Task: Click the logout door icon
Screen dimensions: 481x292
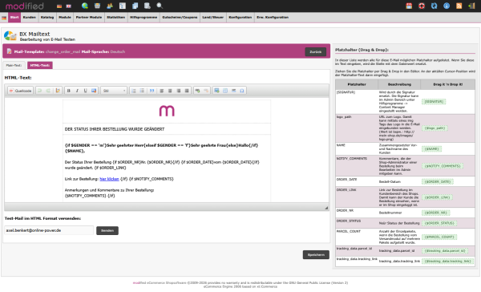Action: click(471, 6)
